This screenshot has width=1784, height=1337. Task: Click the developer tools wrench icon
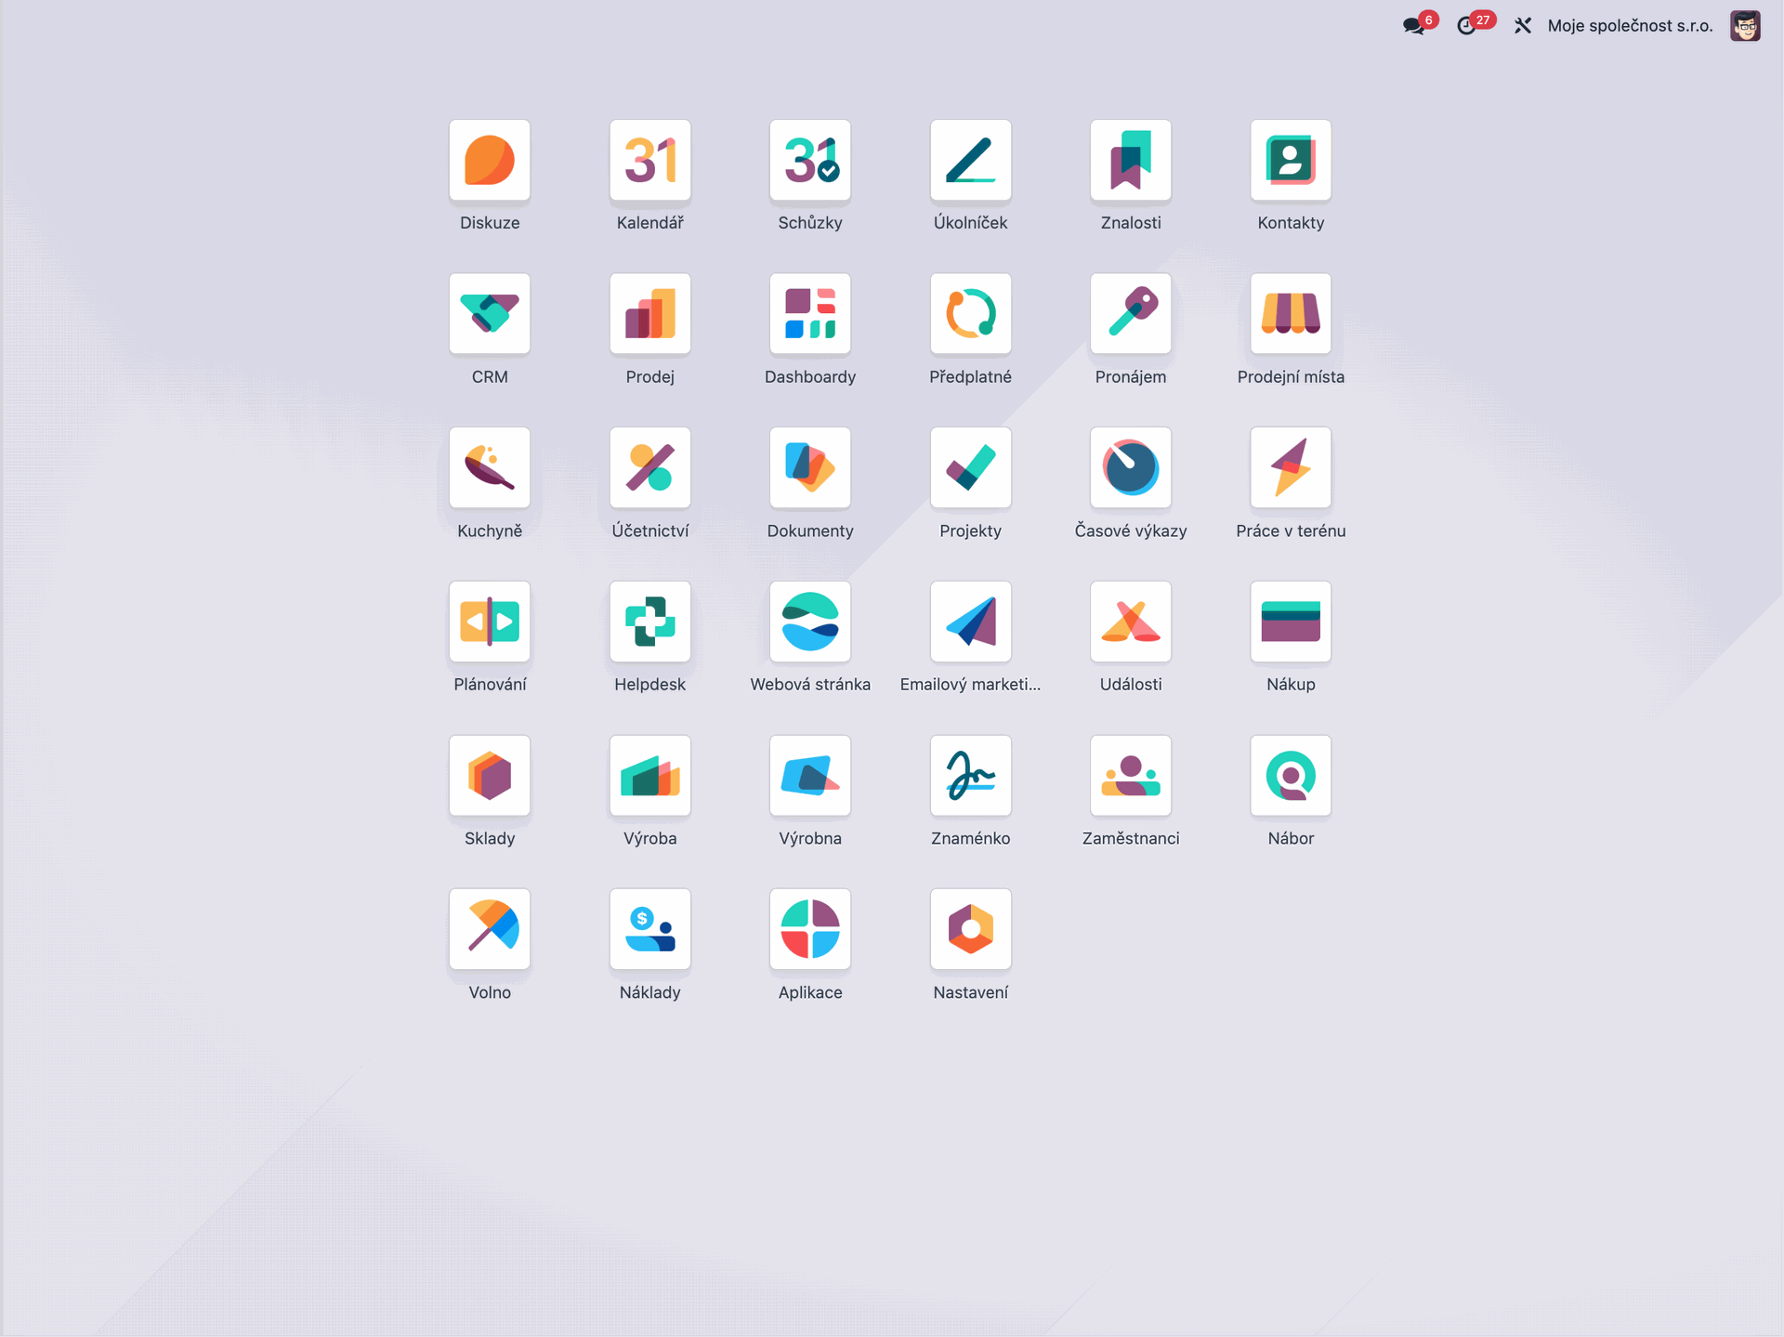pos(1522,26)
